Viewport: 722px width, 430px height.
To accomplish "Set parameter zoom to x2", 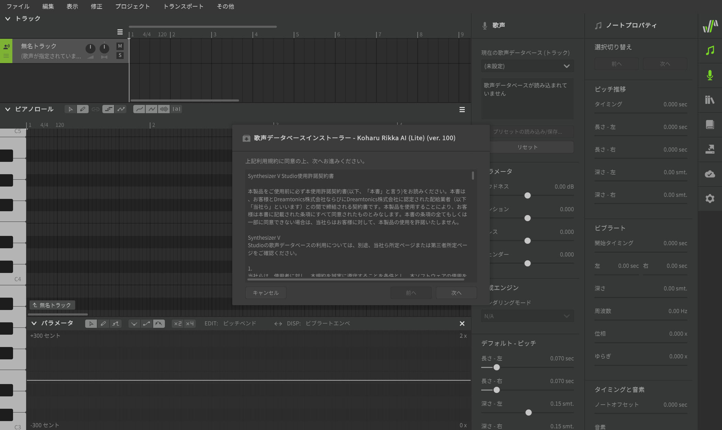I will (x=178, y=324).
